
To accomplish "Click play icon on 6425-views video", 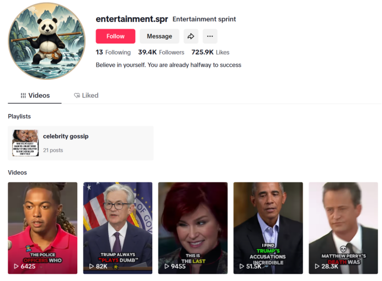I will coord(17,266).
